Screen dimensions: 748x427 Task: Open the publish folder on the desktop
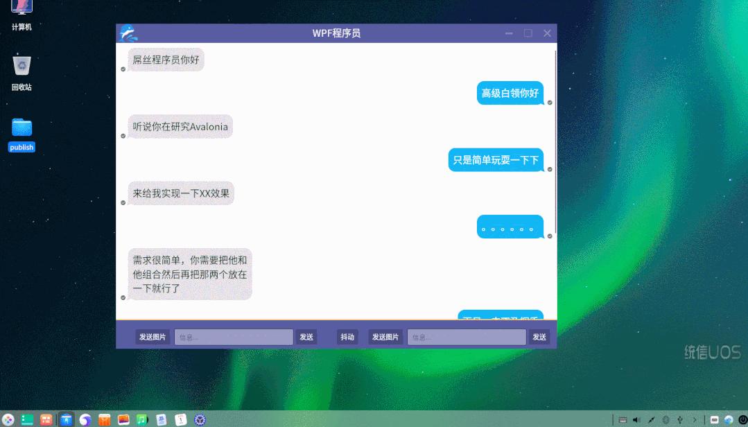[21, 128]
